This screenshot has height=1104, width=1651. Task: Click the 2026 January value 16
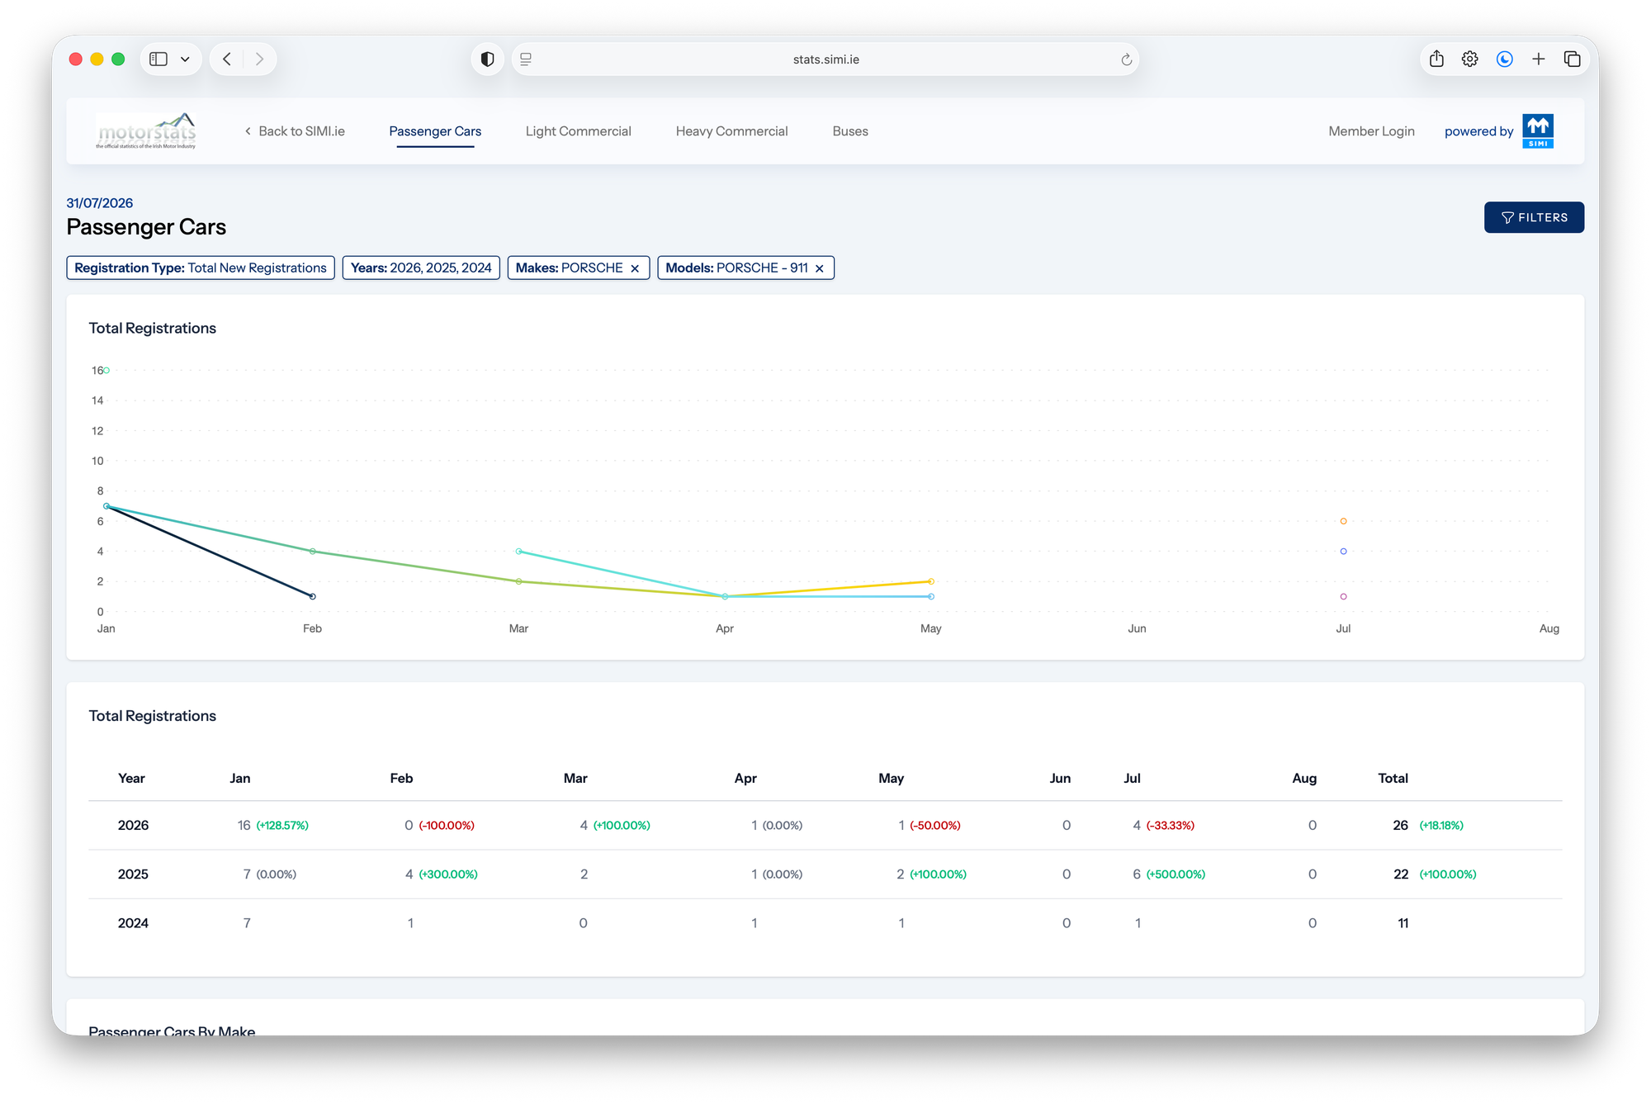[x=244, y=825]
